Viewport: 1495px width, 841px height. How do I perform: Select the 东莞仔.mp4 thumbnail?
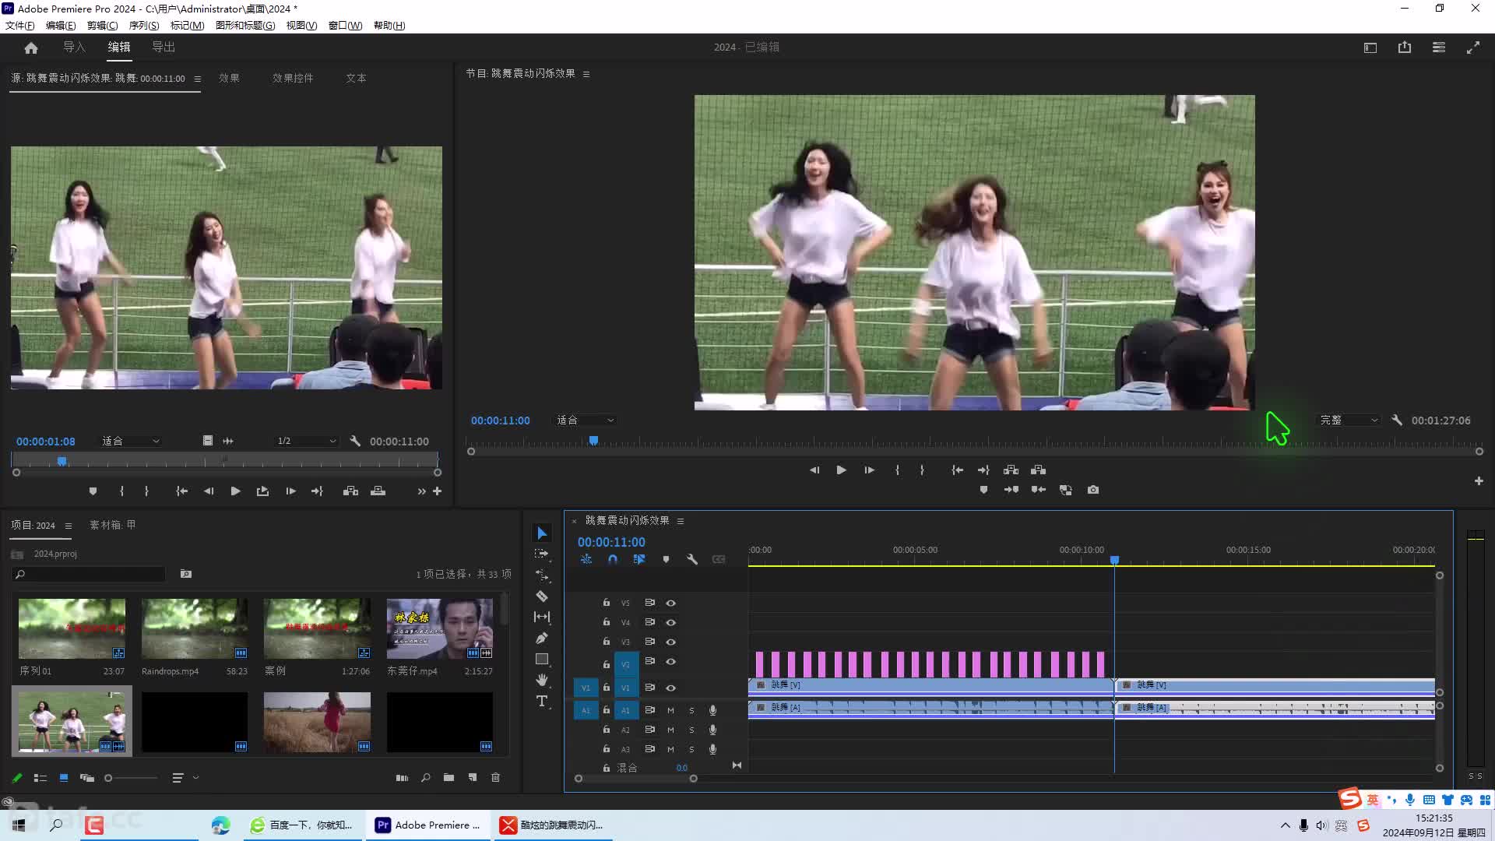click(440, 628)
